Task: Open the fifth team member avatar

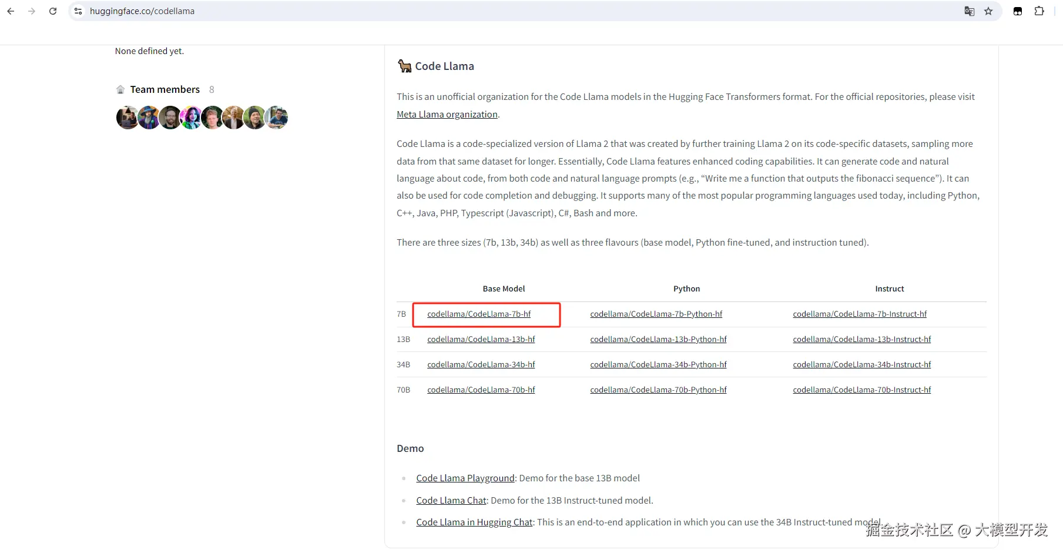Action: pos(212,118)
